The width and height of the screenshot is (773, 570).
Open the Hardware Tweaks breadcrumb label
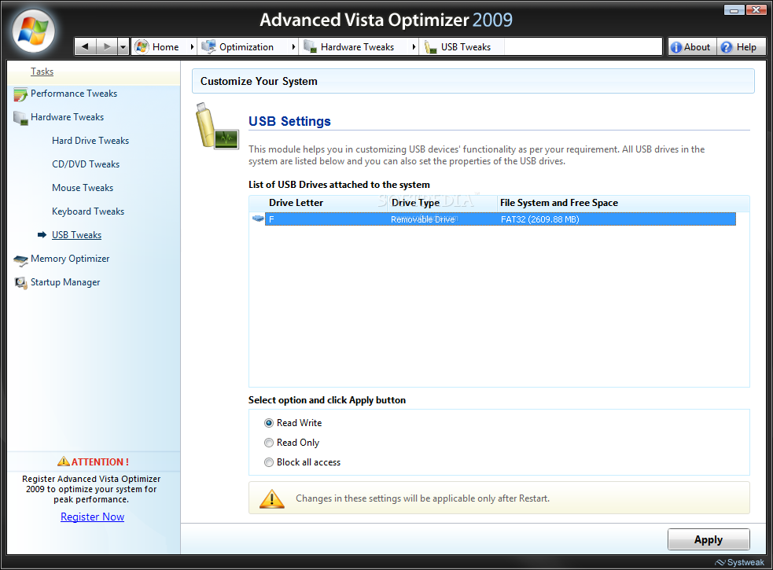point(358,47)
